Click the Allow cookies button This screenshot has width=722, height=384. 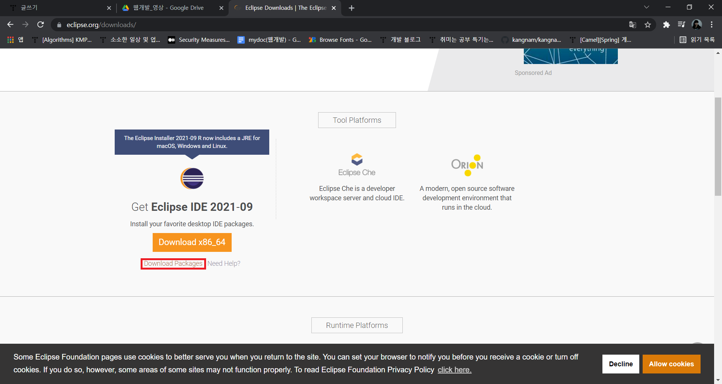[671, 364]
